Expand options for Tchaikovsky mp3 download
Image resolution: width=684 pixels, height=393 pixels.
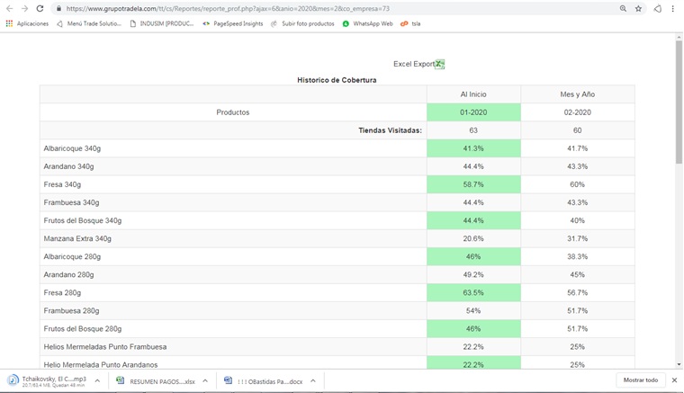(97, 380)
